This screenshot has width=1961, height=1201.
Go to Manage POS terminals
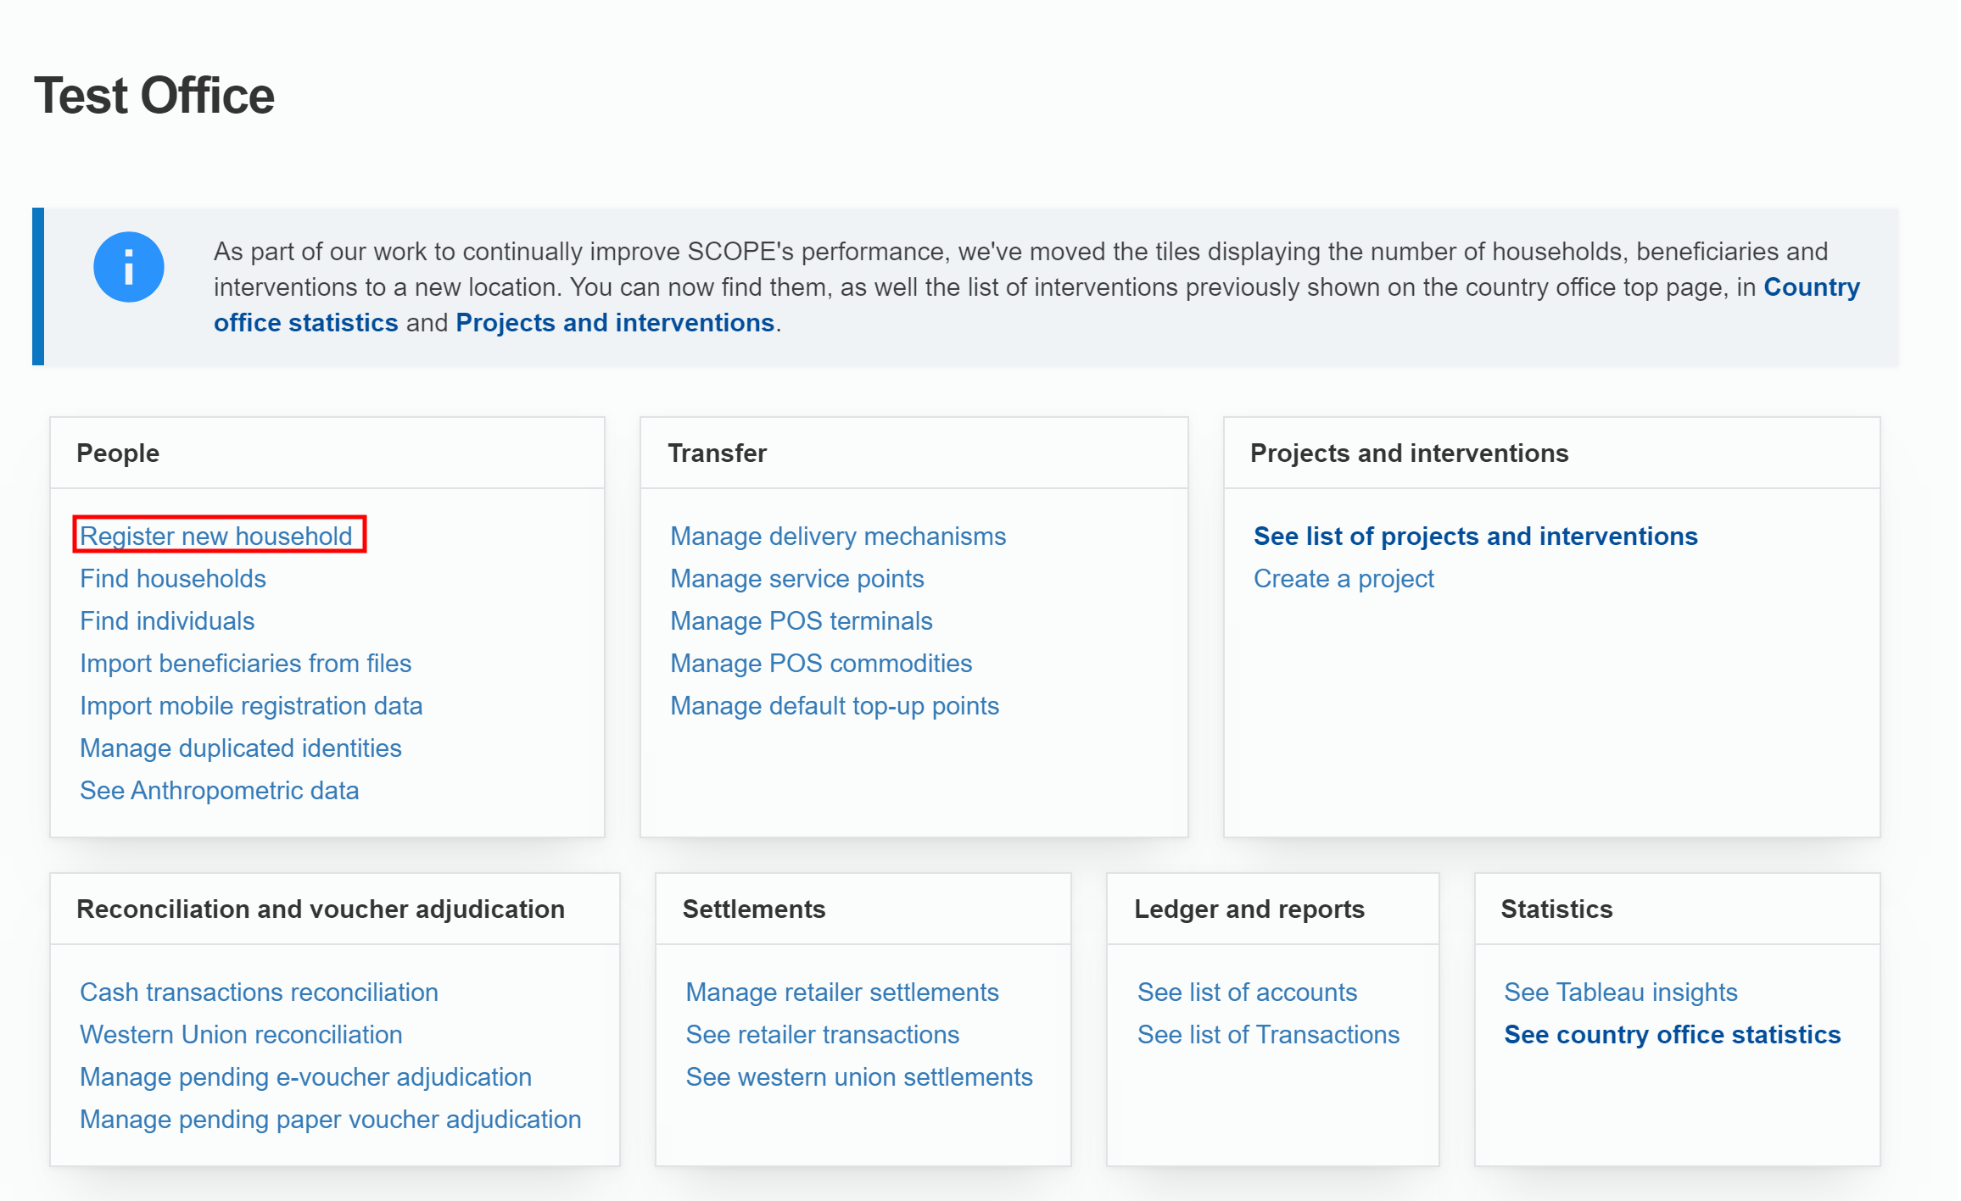click(x=802, y=620)
